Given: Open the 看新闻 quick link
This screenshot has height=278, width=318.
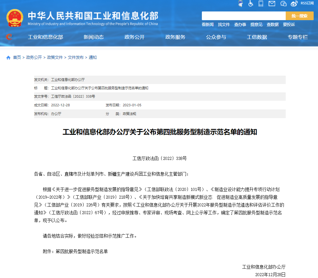Looking at the screenshot, I should tap(208, 24).
